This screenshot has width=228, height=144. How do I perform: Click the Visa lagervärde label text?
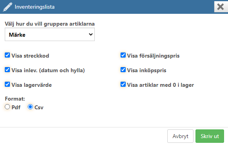[x=32, y=85]
